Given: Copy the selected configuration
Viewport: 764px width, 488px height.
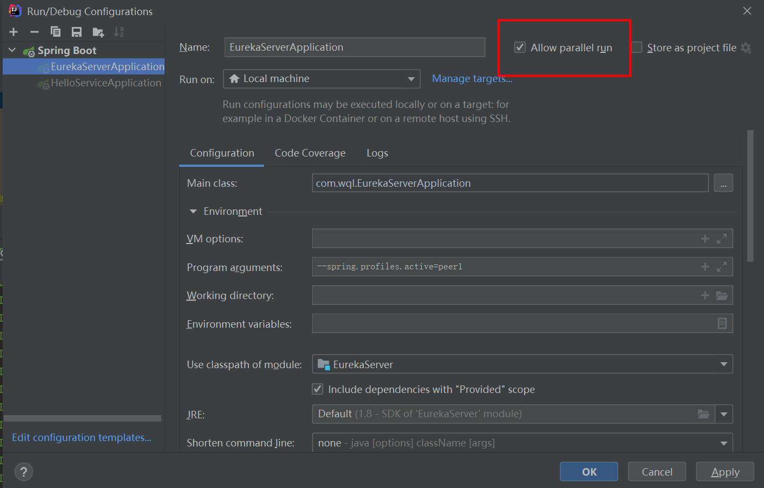Looking at the screenshot, I should [x=56, y=32].
